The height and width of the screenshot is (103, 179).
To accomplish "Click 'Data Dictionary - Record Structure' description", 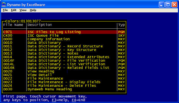I will pos(65,46).
